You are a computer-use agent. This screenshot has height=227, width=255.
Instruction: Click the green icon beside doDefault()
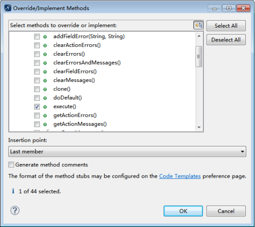45,98
